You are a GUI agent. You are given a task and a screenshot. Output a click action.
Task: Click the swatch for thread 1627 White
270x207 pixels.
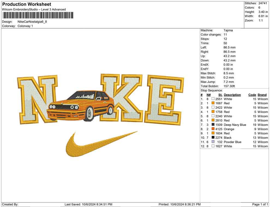pyautogui.click(x=213, y=146)
